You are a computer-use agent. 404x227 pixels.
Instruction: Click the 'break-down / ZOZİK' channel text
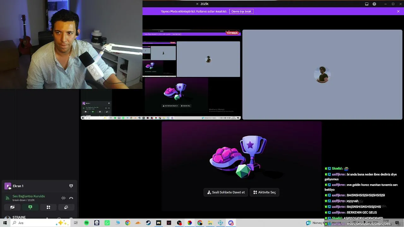[x=24, y=200]
